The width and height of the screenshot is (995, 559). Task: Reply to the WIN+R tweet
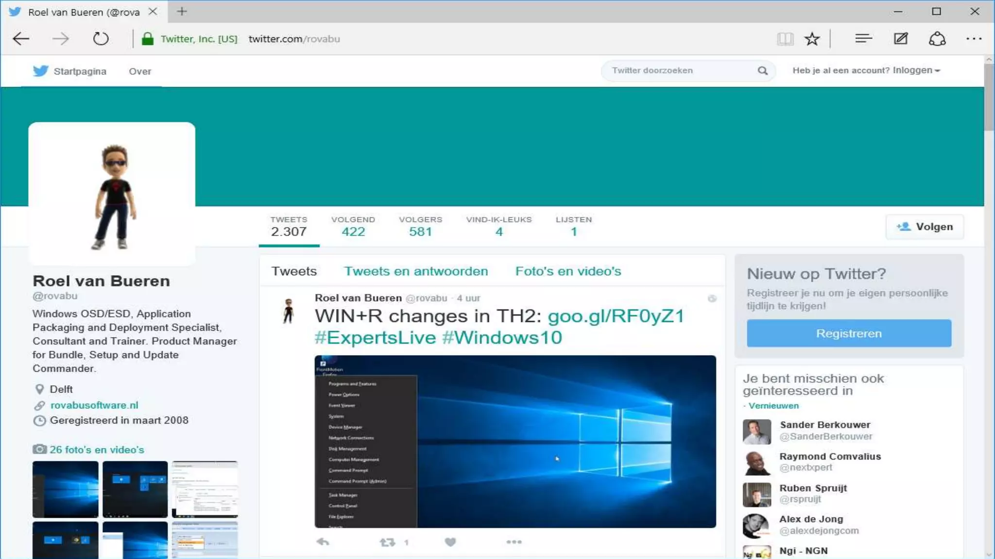click(x=323, y=542)
